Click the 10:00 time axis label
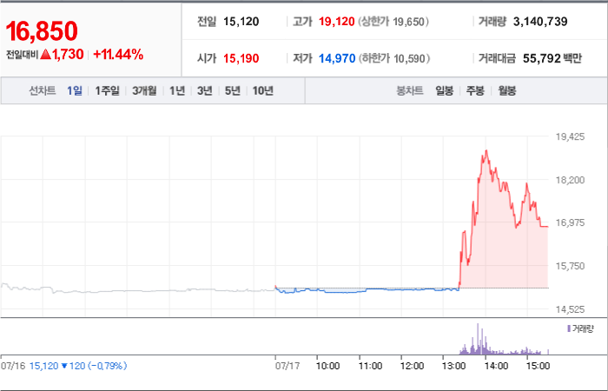The width and height of the screenshot is (608, 391). click(x=328, y=366)
